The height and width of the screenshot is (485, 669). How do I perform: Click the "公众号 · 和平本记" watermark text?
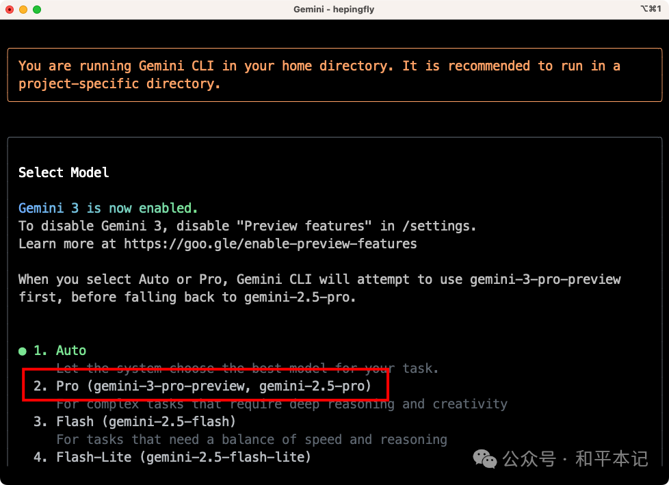(575, 459)
